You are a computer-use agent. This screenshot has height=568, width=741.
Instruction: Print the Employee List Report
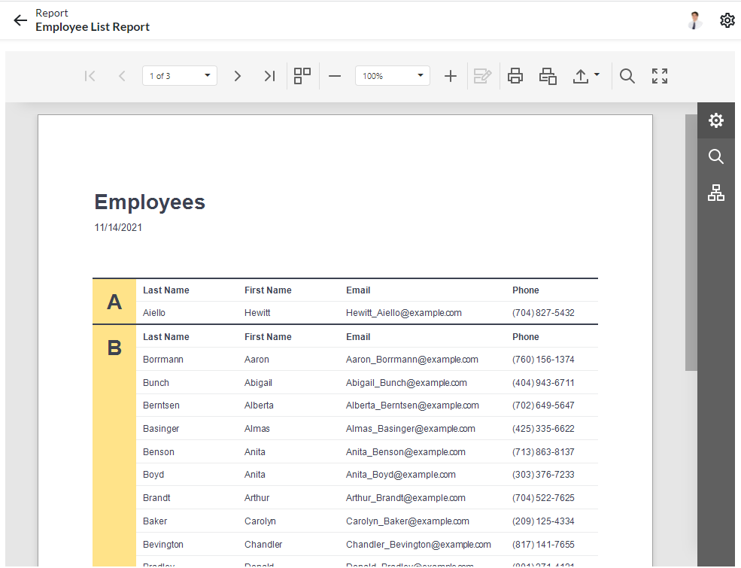tap(515, 76)
